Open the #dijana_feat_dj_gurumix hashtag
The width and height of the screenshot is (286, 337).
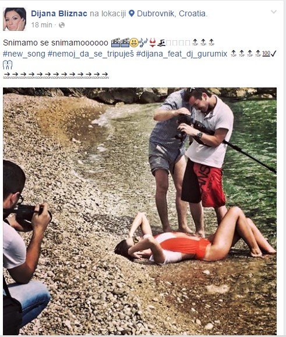coord(182,54)
